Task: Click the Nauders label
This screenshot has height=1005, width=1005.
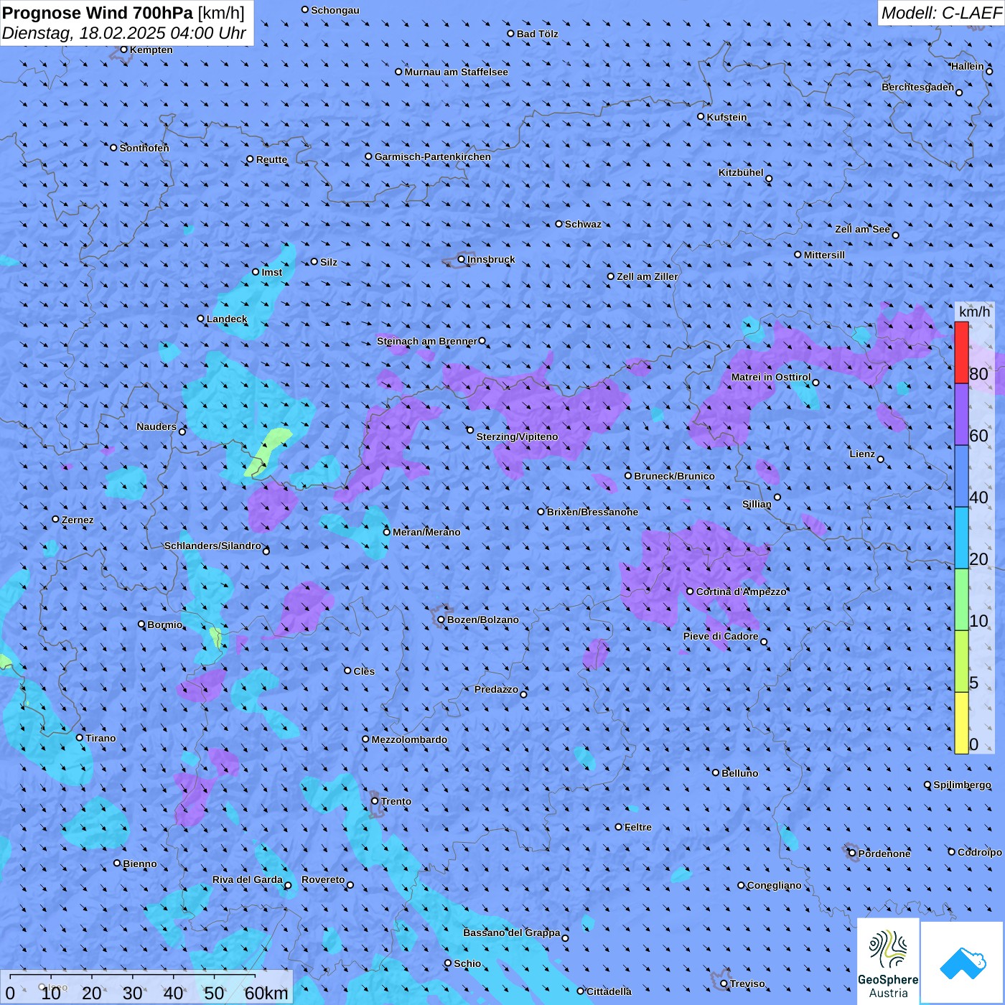Action: point(156,426)
